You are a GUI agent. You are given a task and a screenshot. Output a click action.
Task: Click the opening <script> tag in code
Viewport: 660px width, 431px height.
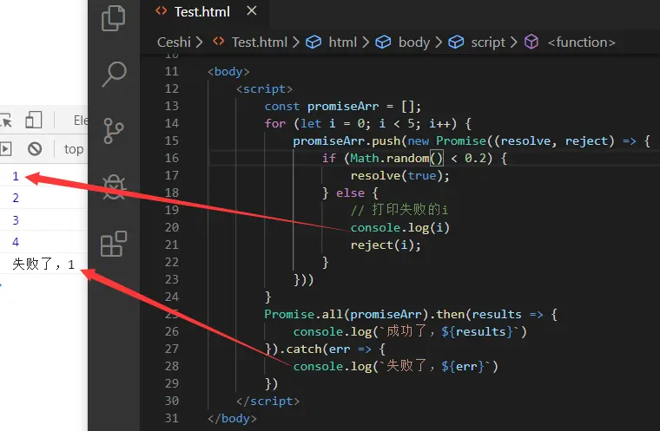264,88
